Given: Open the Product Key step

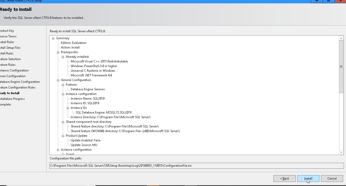Looking at the screenshot, I should tap(7, 31).
